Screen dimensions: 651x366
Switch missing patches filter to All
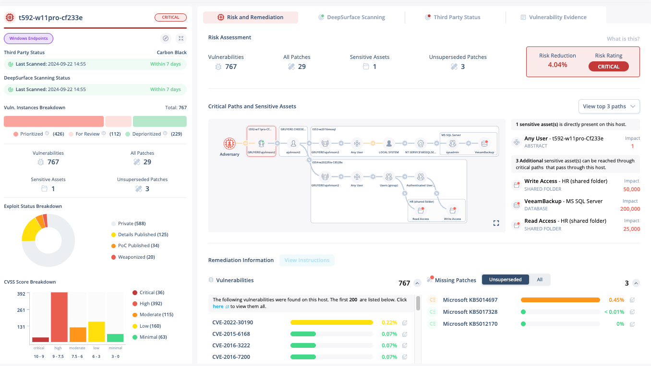tap(540, 280)
